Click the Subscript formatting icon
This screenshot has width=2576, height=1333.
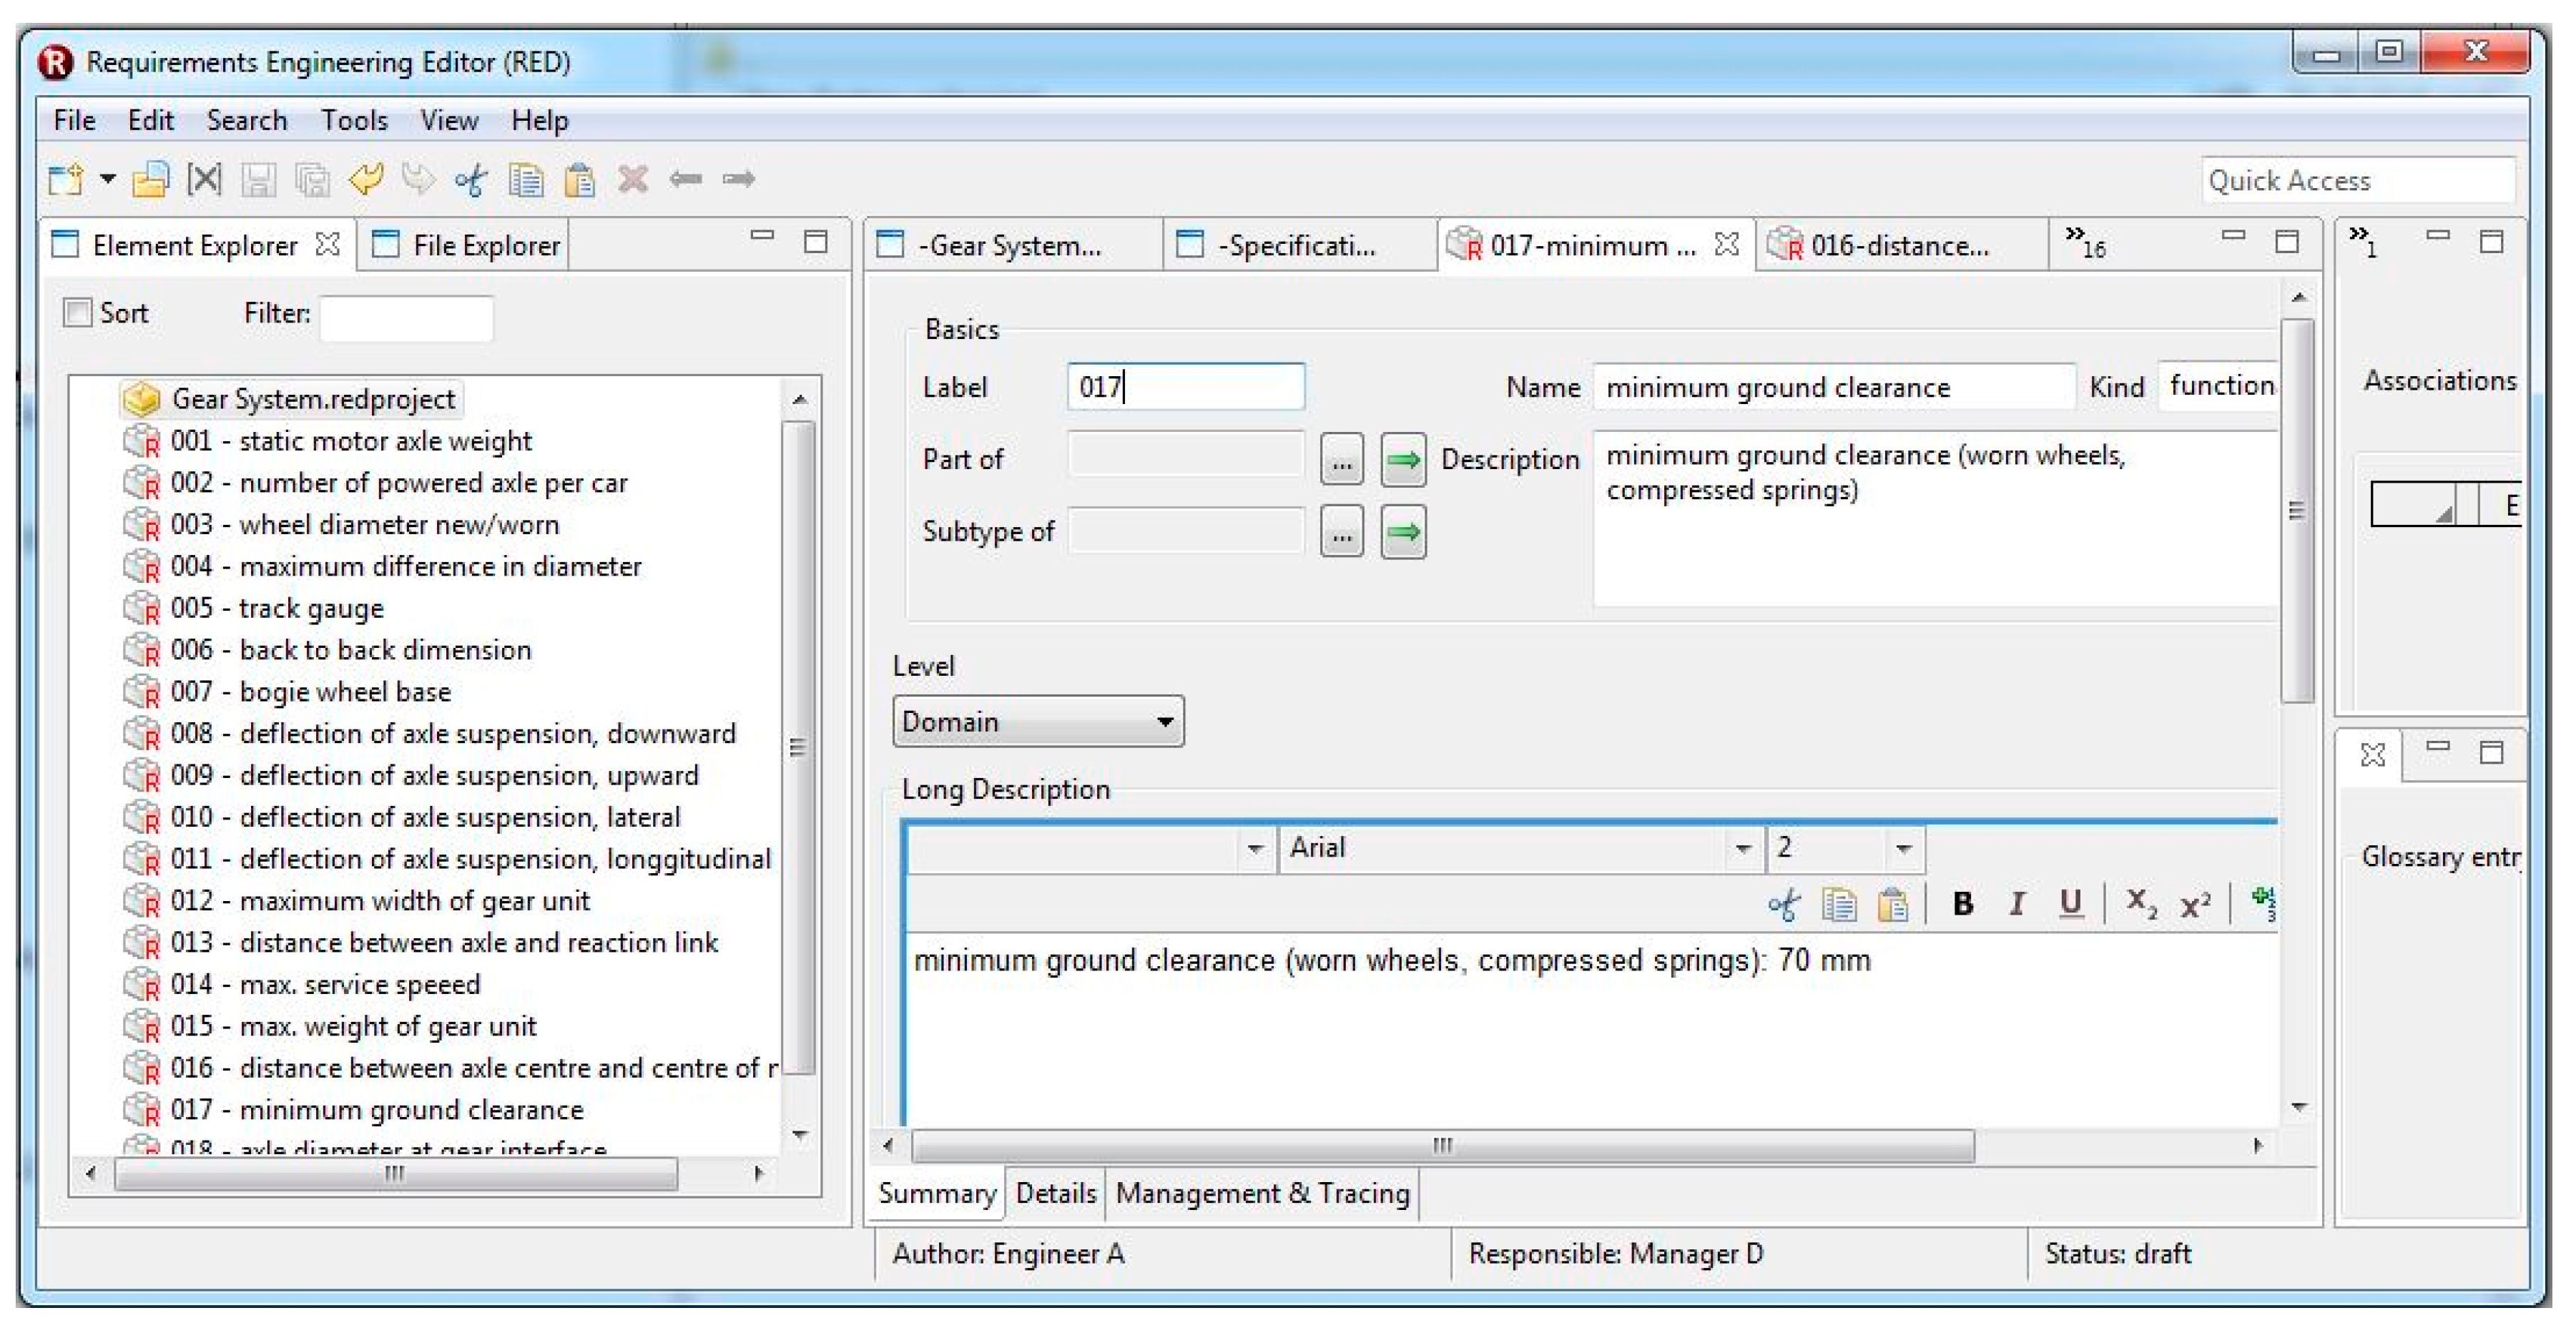click(2141, 904)
